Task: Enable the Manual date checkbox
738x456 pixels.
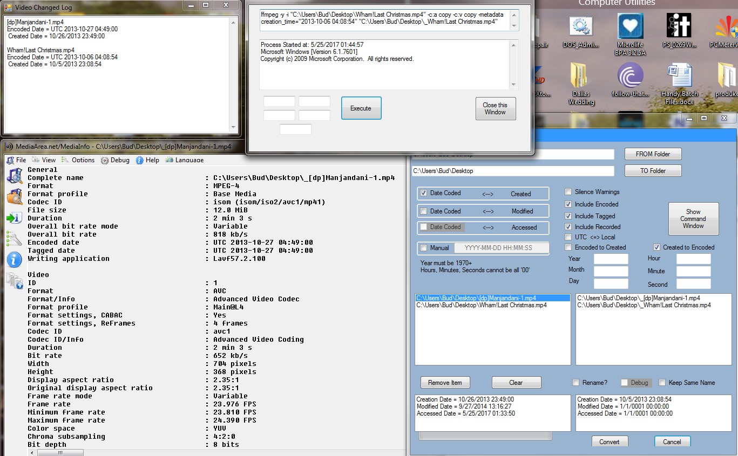Action: coord(424,248)
